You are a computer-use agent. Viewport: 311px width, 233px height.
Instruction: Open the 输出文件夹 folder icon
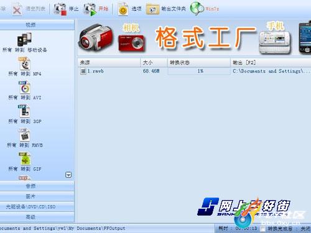pyautogui.click(x=152, y=9)
